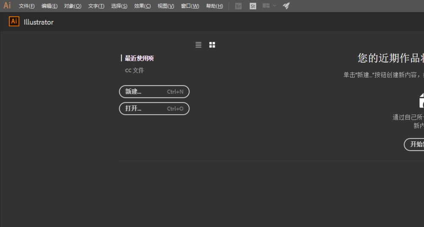Click the orange Illustrator logo icon
424x227 pixels.
[14, 21]
